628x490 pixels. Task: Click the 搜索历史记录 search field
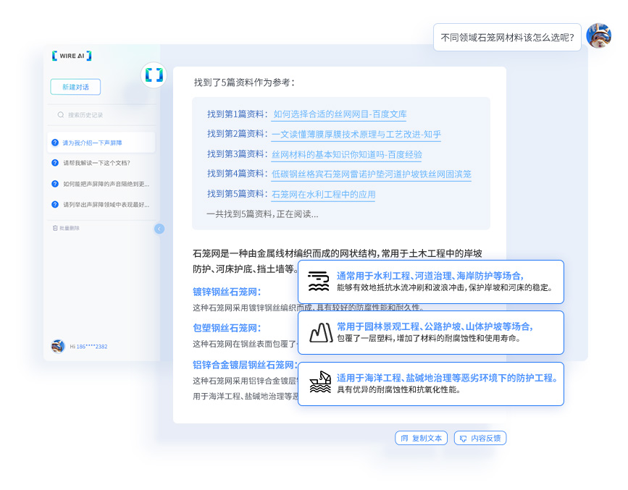[101, 114]
